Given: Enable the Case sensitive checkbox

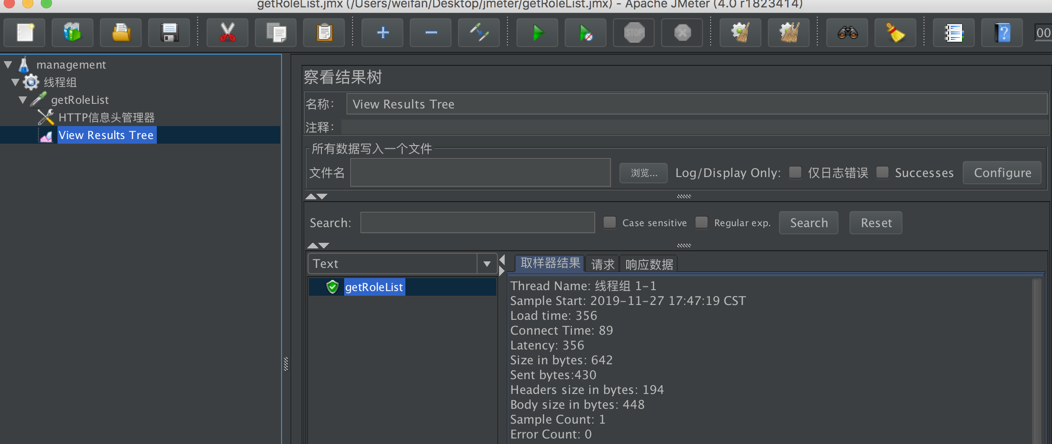Looking at the screenshot, I should pyautogui.click(x=609, y=222).
